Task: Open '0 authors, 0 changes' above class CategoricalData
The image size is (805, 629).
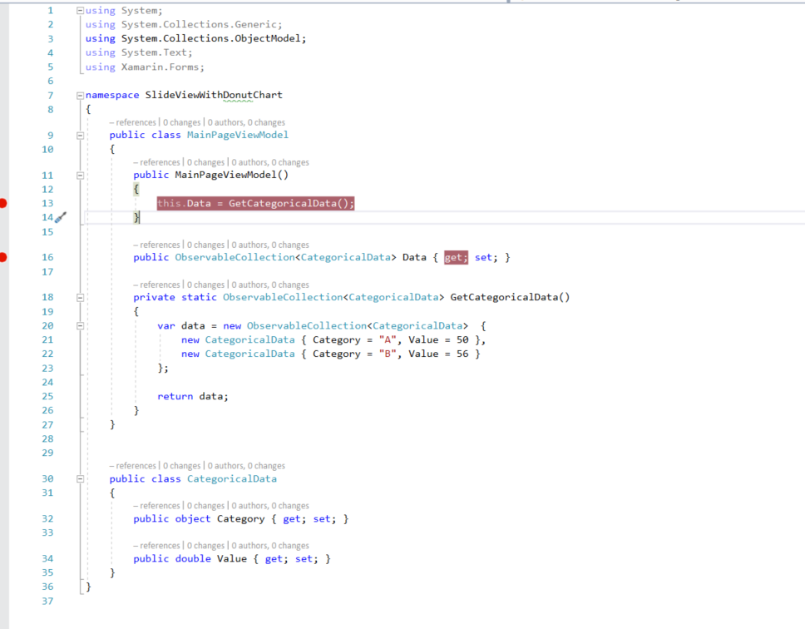Action: pyautogui.click(x=246, y=466)
